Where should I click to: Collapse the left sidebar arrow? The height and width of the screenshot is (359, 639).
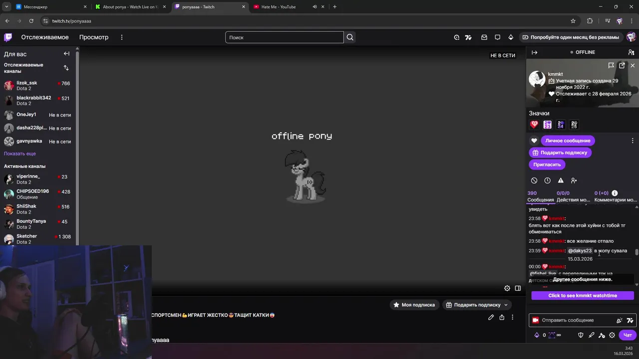click(66, 54)
